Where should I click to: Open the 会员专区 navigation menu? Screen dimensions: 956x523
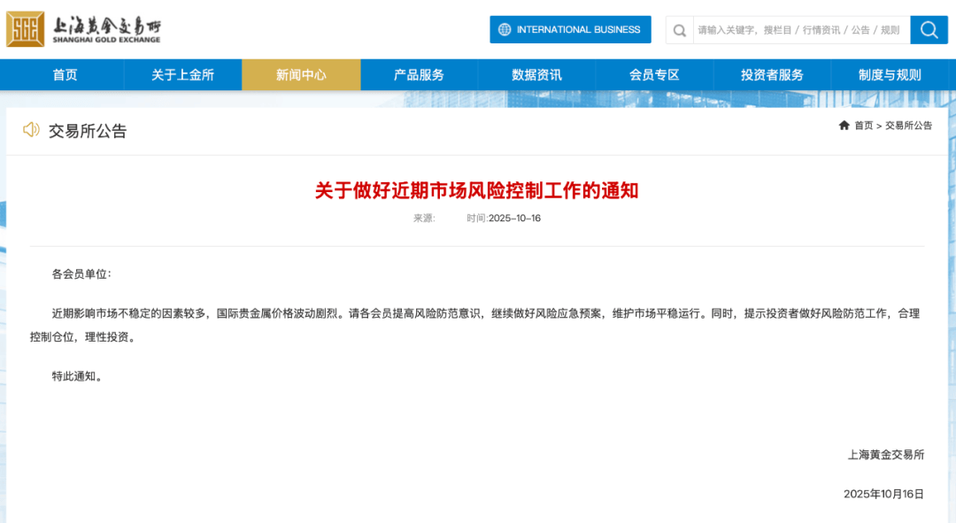tap(654, 75)
